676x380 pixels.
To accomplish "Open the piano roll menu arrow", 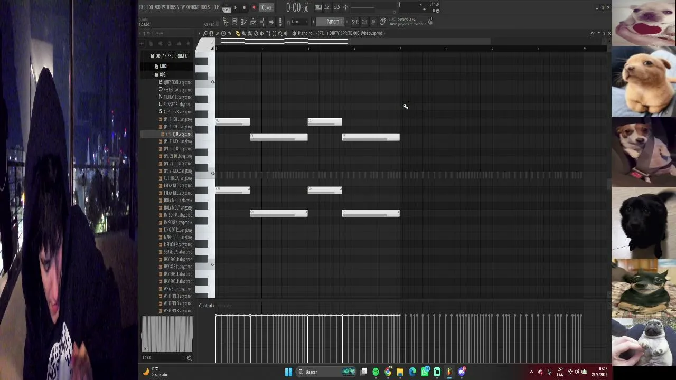I will (199, 33).
